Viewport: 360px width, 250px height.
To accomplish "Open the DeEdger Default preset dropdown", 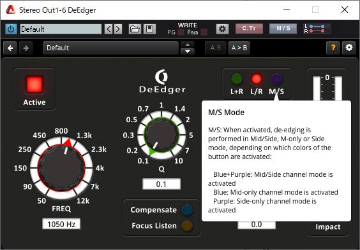I will (x=111, y=48).
